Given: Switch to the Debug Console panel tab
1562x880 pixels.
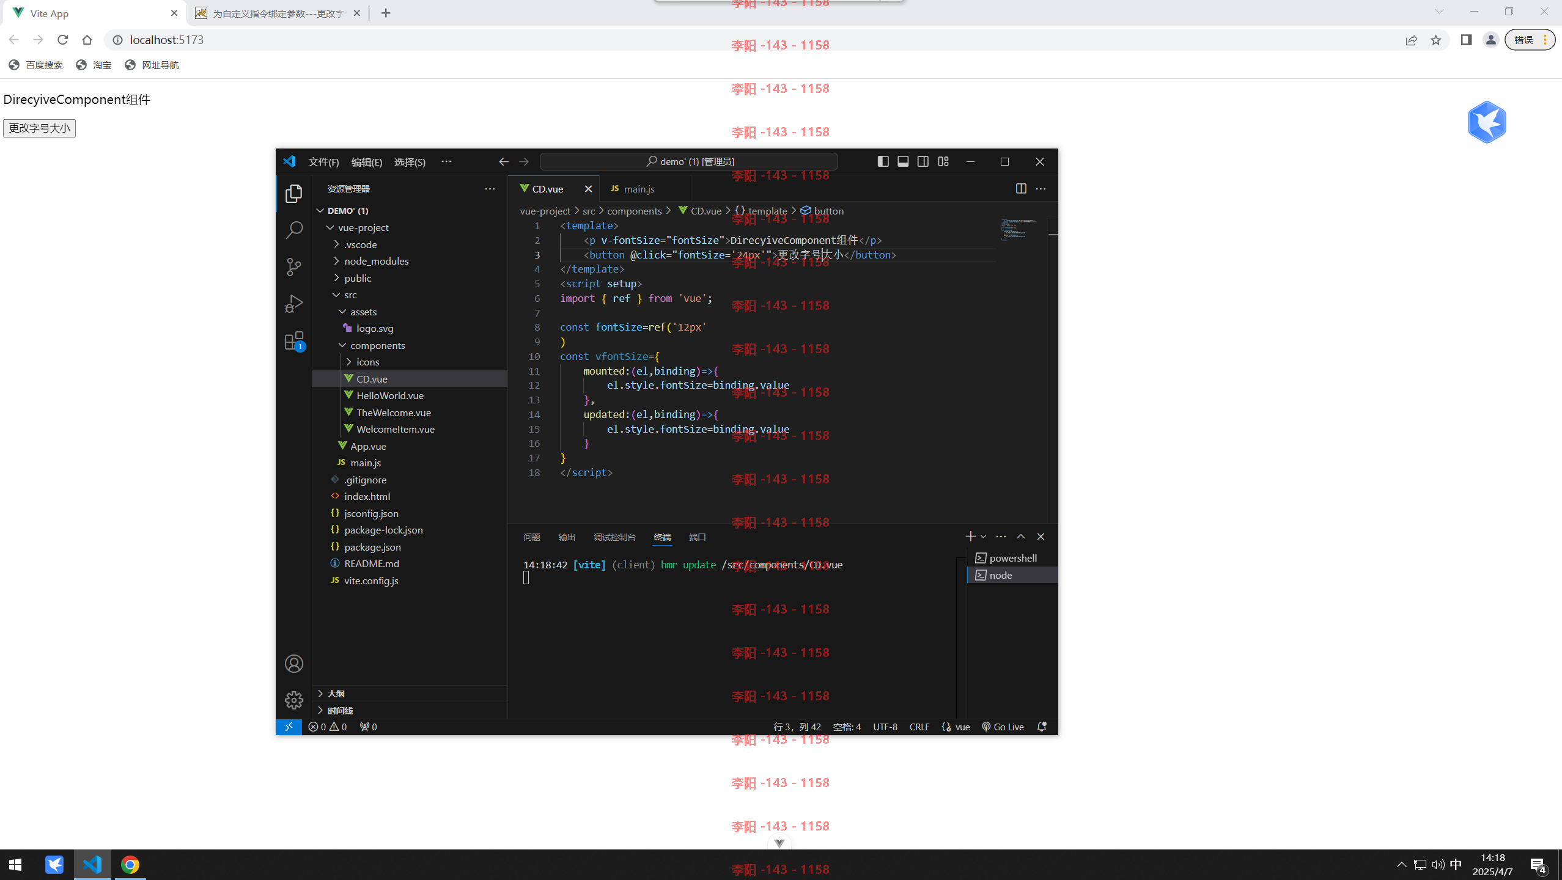Looking at the screenshot, I should [x=614, y=537].
